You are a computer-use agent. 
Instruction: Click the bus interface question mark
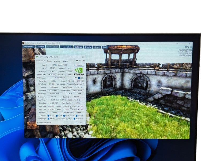pyautogui.click(x=84, y=84)
